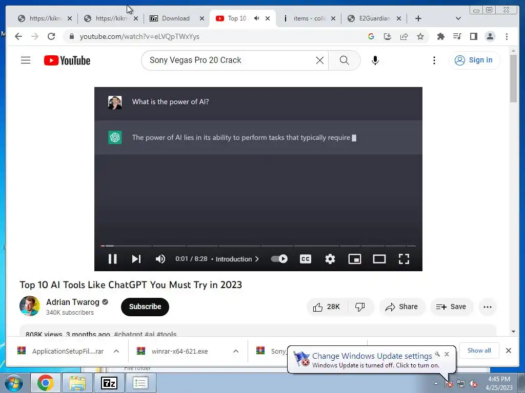Open a new tab with plus
The height and width of the screenshot is (393, 525).
[x=418, y=18]
